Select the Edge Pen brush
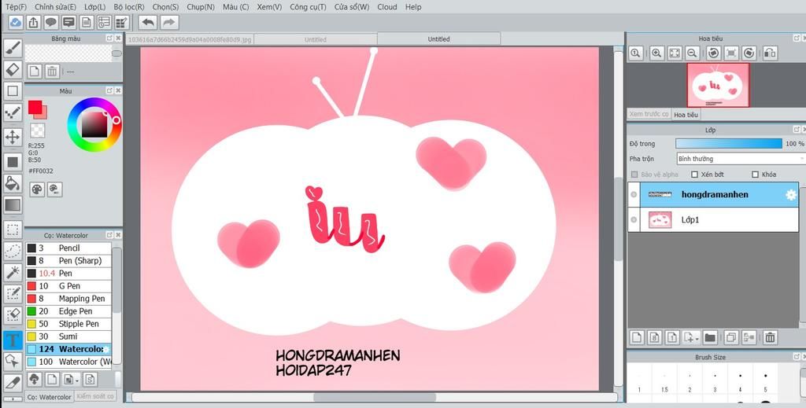 pyautogui.click(x=69, y=311)
